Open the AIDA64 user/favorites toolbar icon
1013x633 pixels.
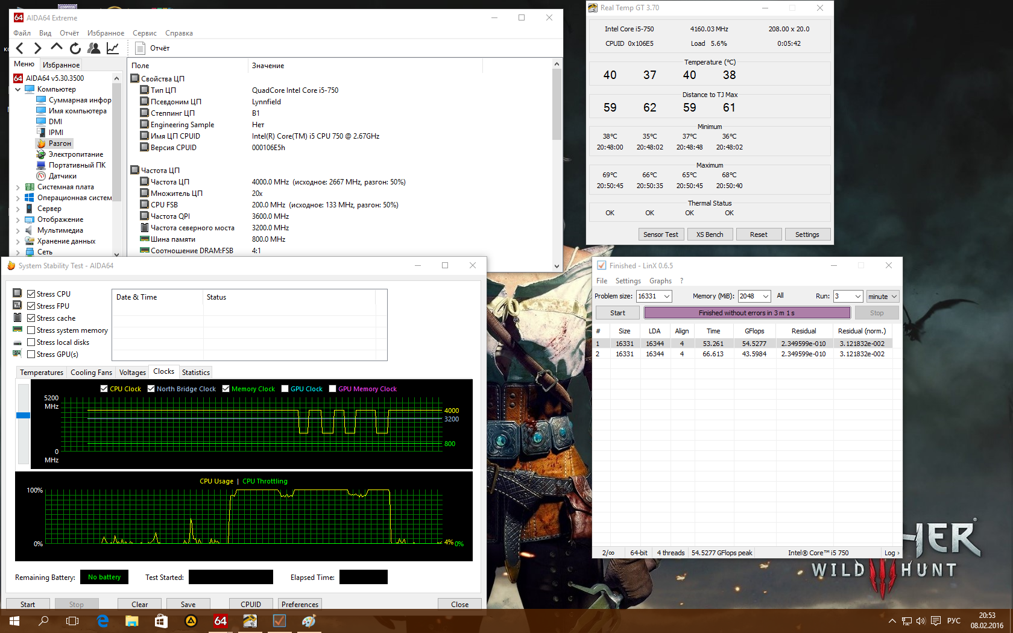(x=94, y=48)
